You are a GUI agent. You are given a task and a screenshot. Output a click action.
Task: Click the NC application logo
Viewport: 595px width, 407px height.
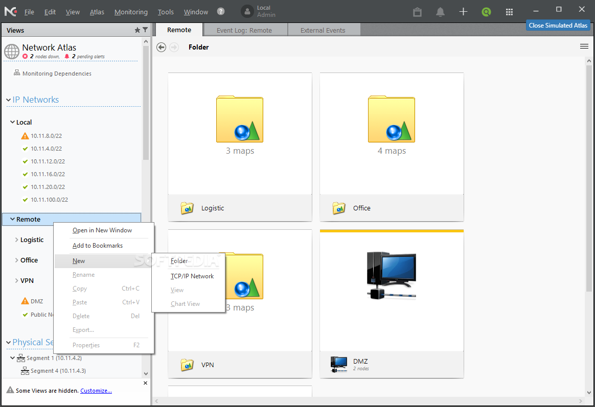pyautogui.click(x=11, y=11)
